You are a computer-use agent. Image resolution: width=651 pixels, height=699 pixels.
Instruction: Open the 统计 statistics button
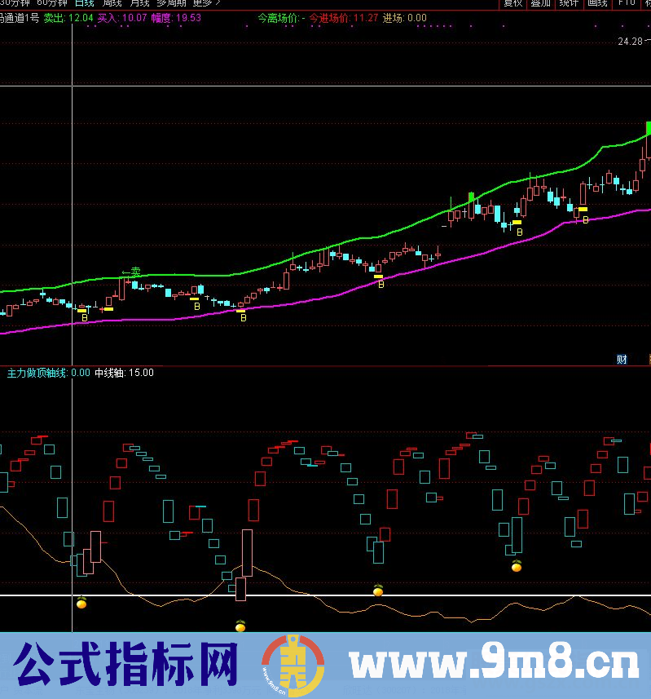coord(569,3)
